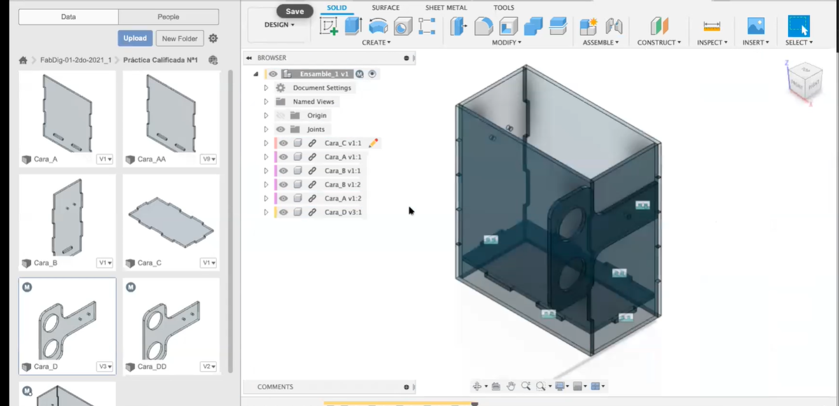Expand Document Settings node
The image size is (839, 406).
click(x=266, y=88)
